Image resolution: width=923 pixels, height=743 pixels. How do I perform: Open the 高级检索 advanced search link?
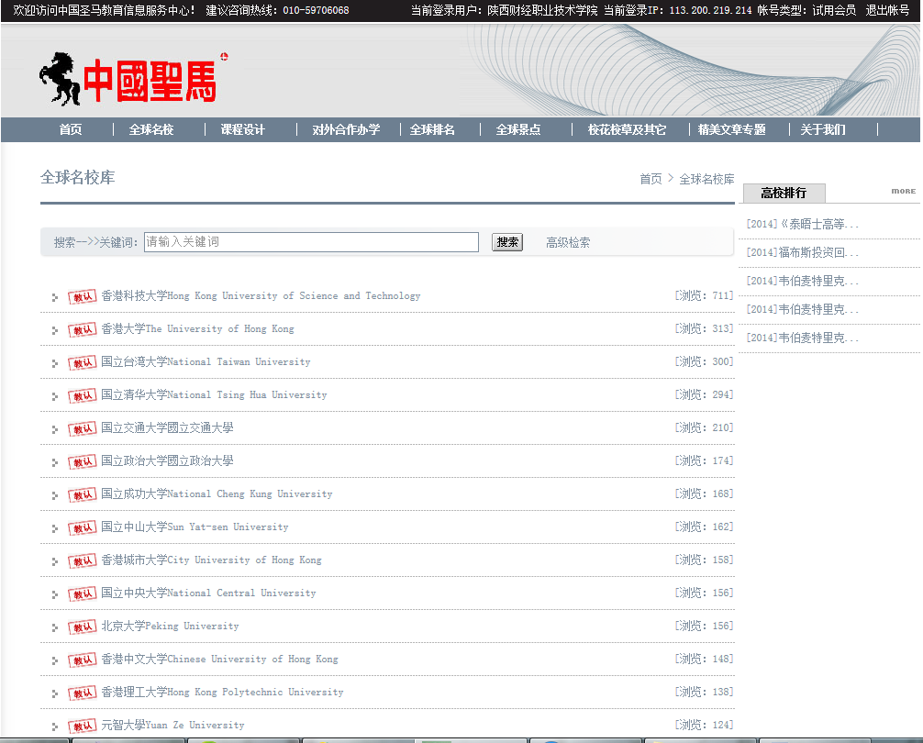pos(568,242)
